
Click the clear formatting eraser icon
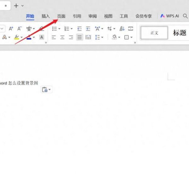(x=41, y=29)
